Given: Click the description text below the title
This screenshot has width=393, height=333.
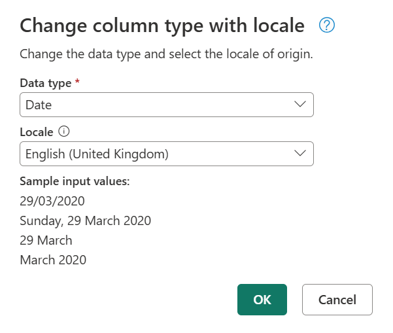Looking at the screenshot, I should 167,54.
